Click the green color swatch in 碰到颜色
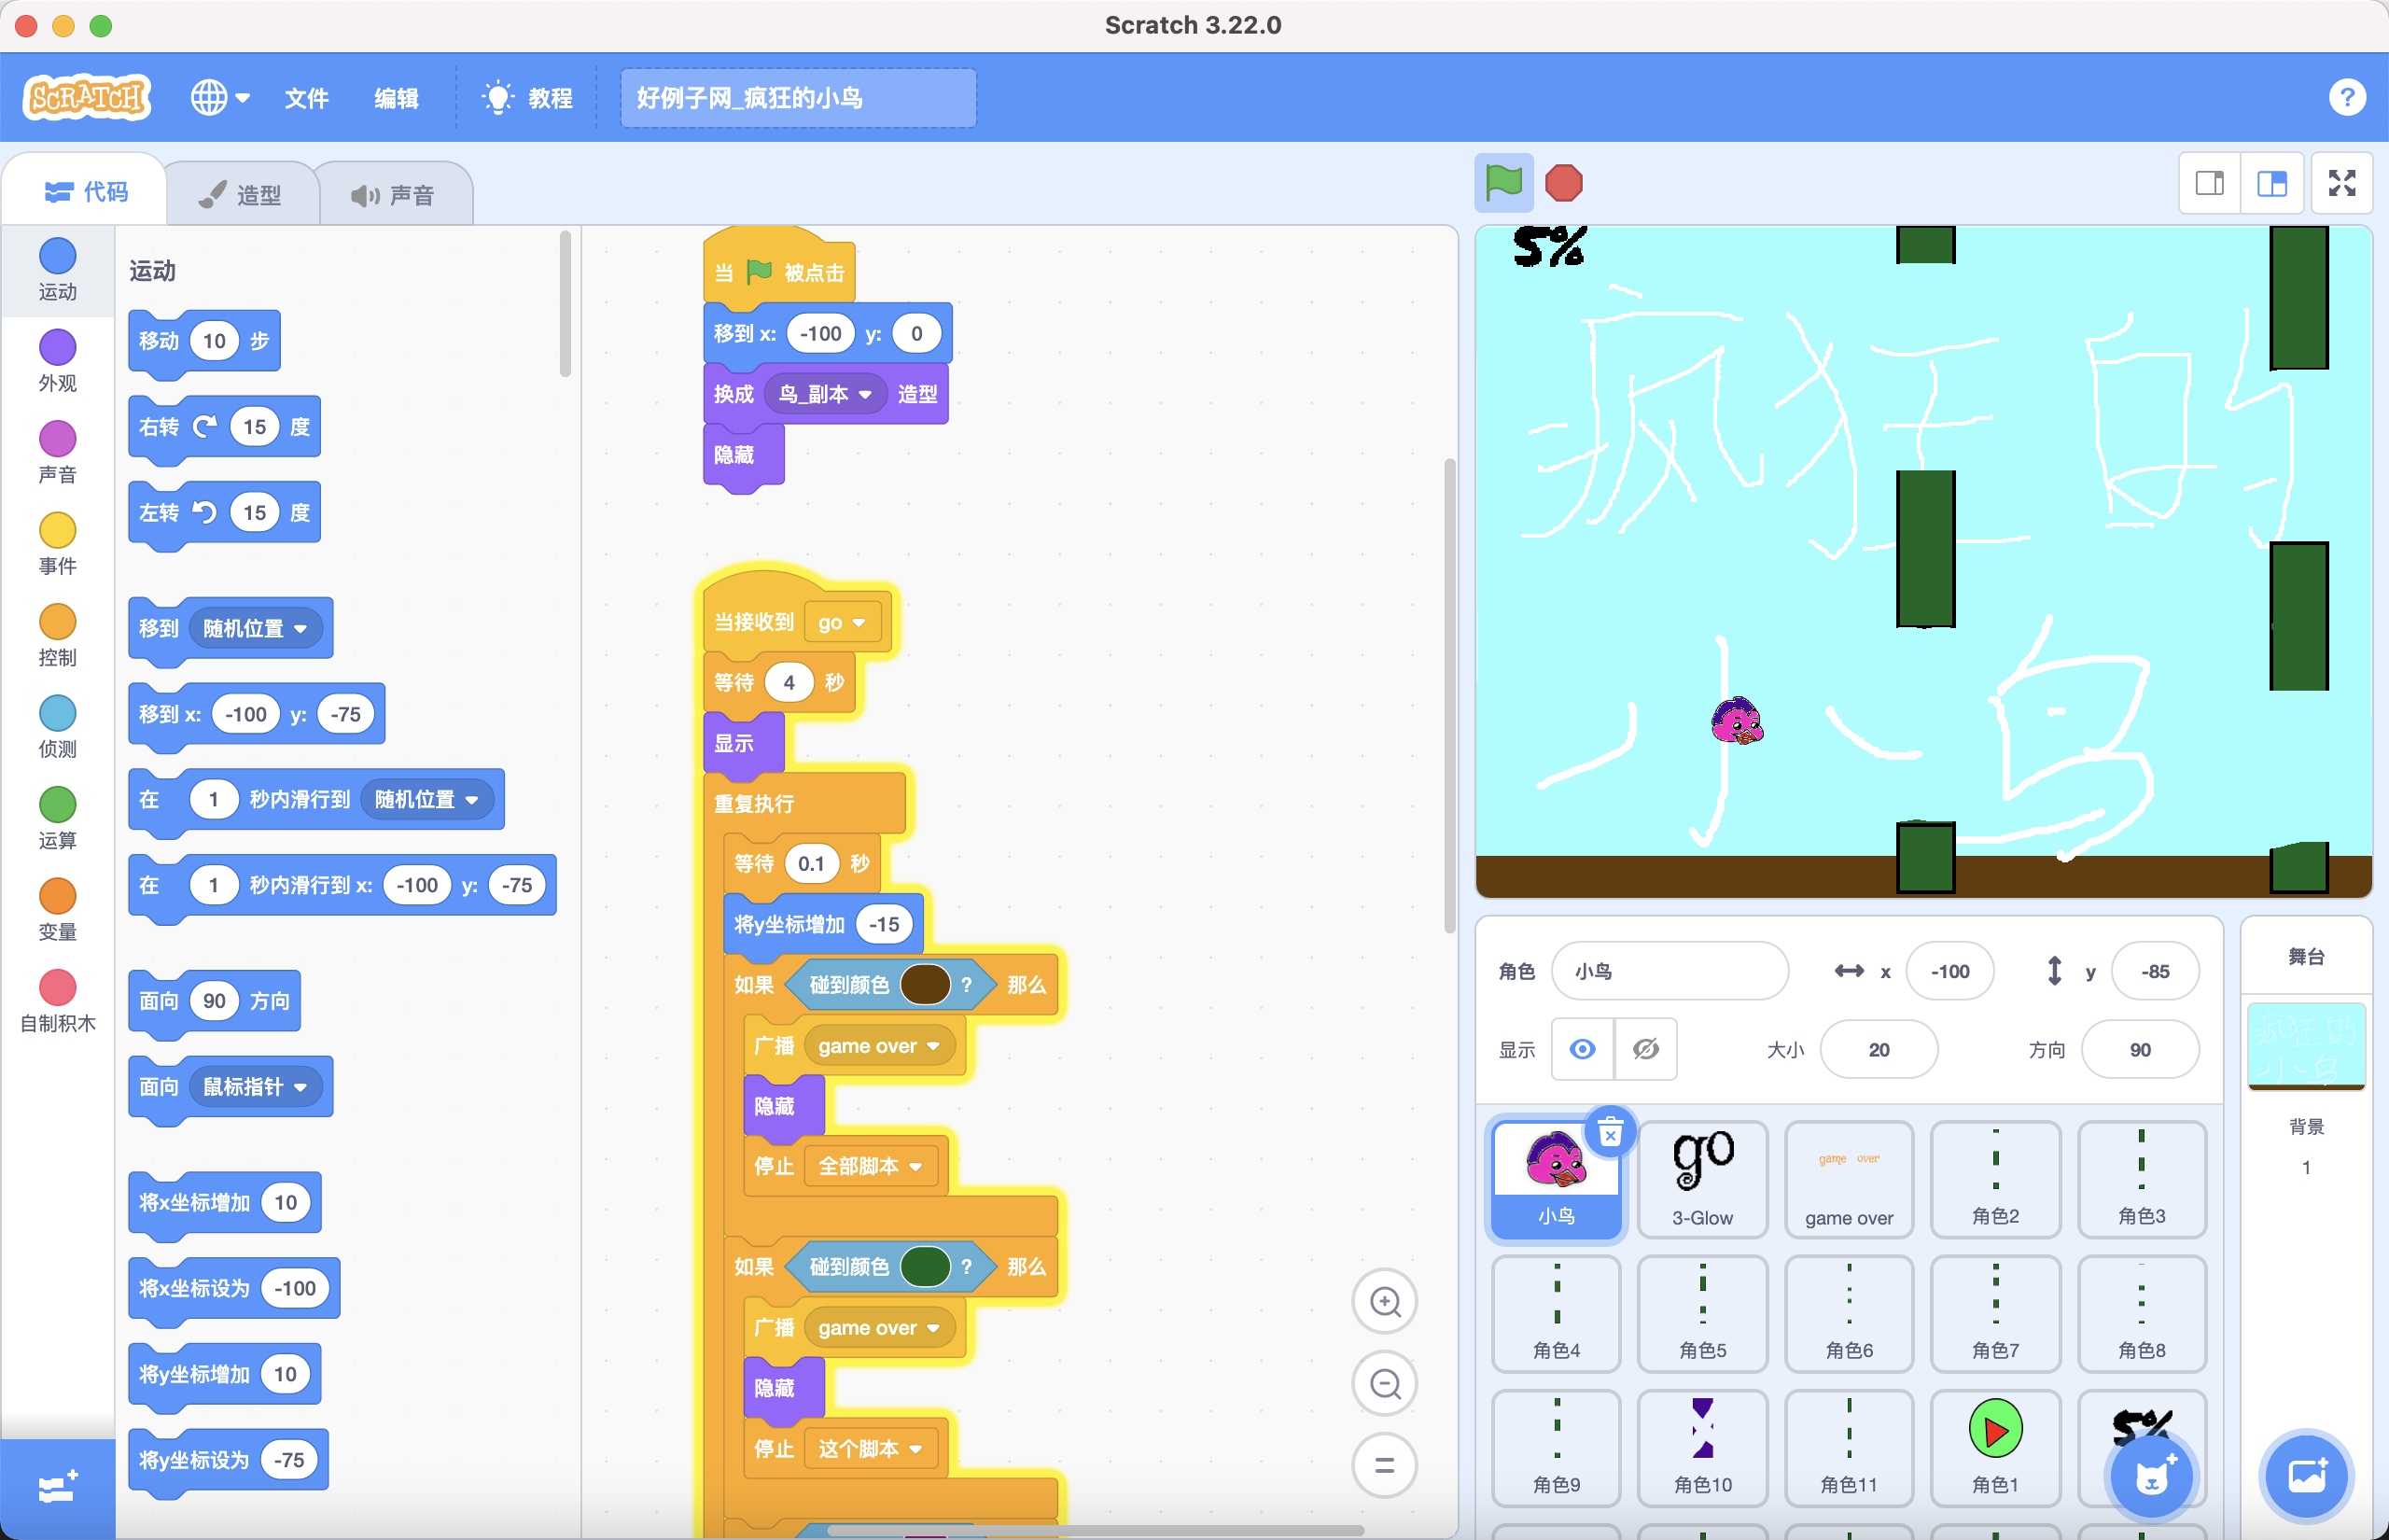 coord(925,1266)
